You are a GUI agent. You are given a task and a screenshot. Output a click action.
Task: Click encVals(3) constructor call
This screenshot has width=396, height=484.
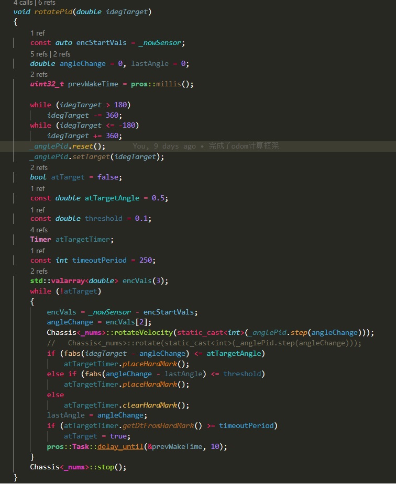pos(144,281)
